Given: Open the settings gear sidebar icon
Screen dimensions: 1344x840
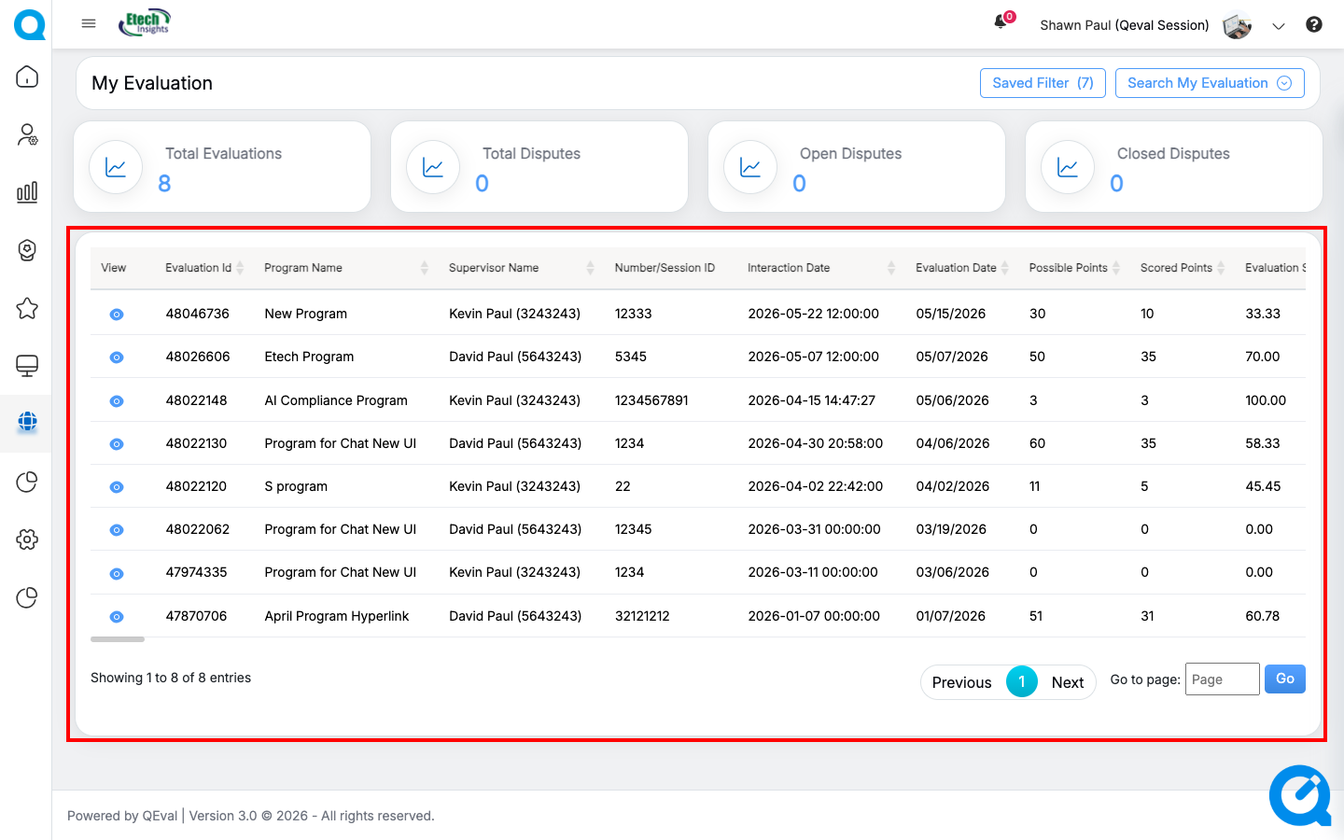Looking at the screenshot, I should [x=27, y=539].
